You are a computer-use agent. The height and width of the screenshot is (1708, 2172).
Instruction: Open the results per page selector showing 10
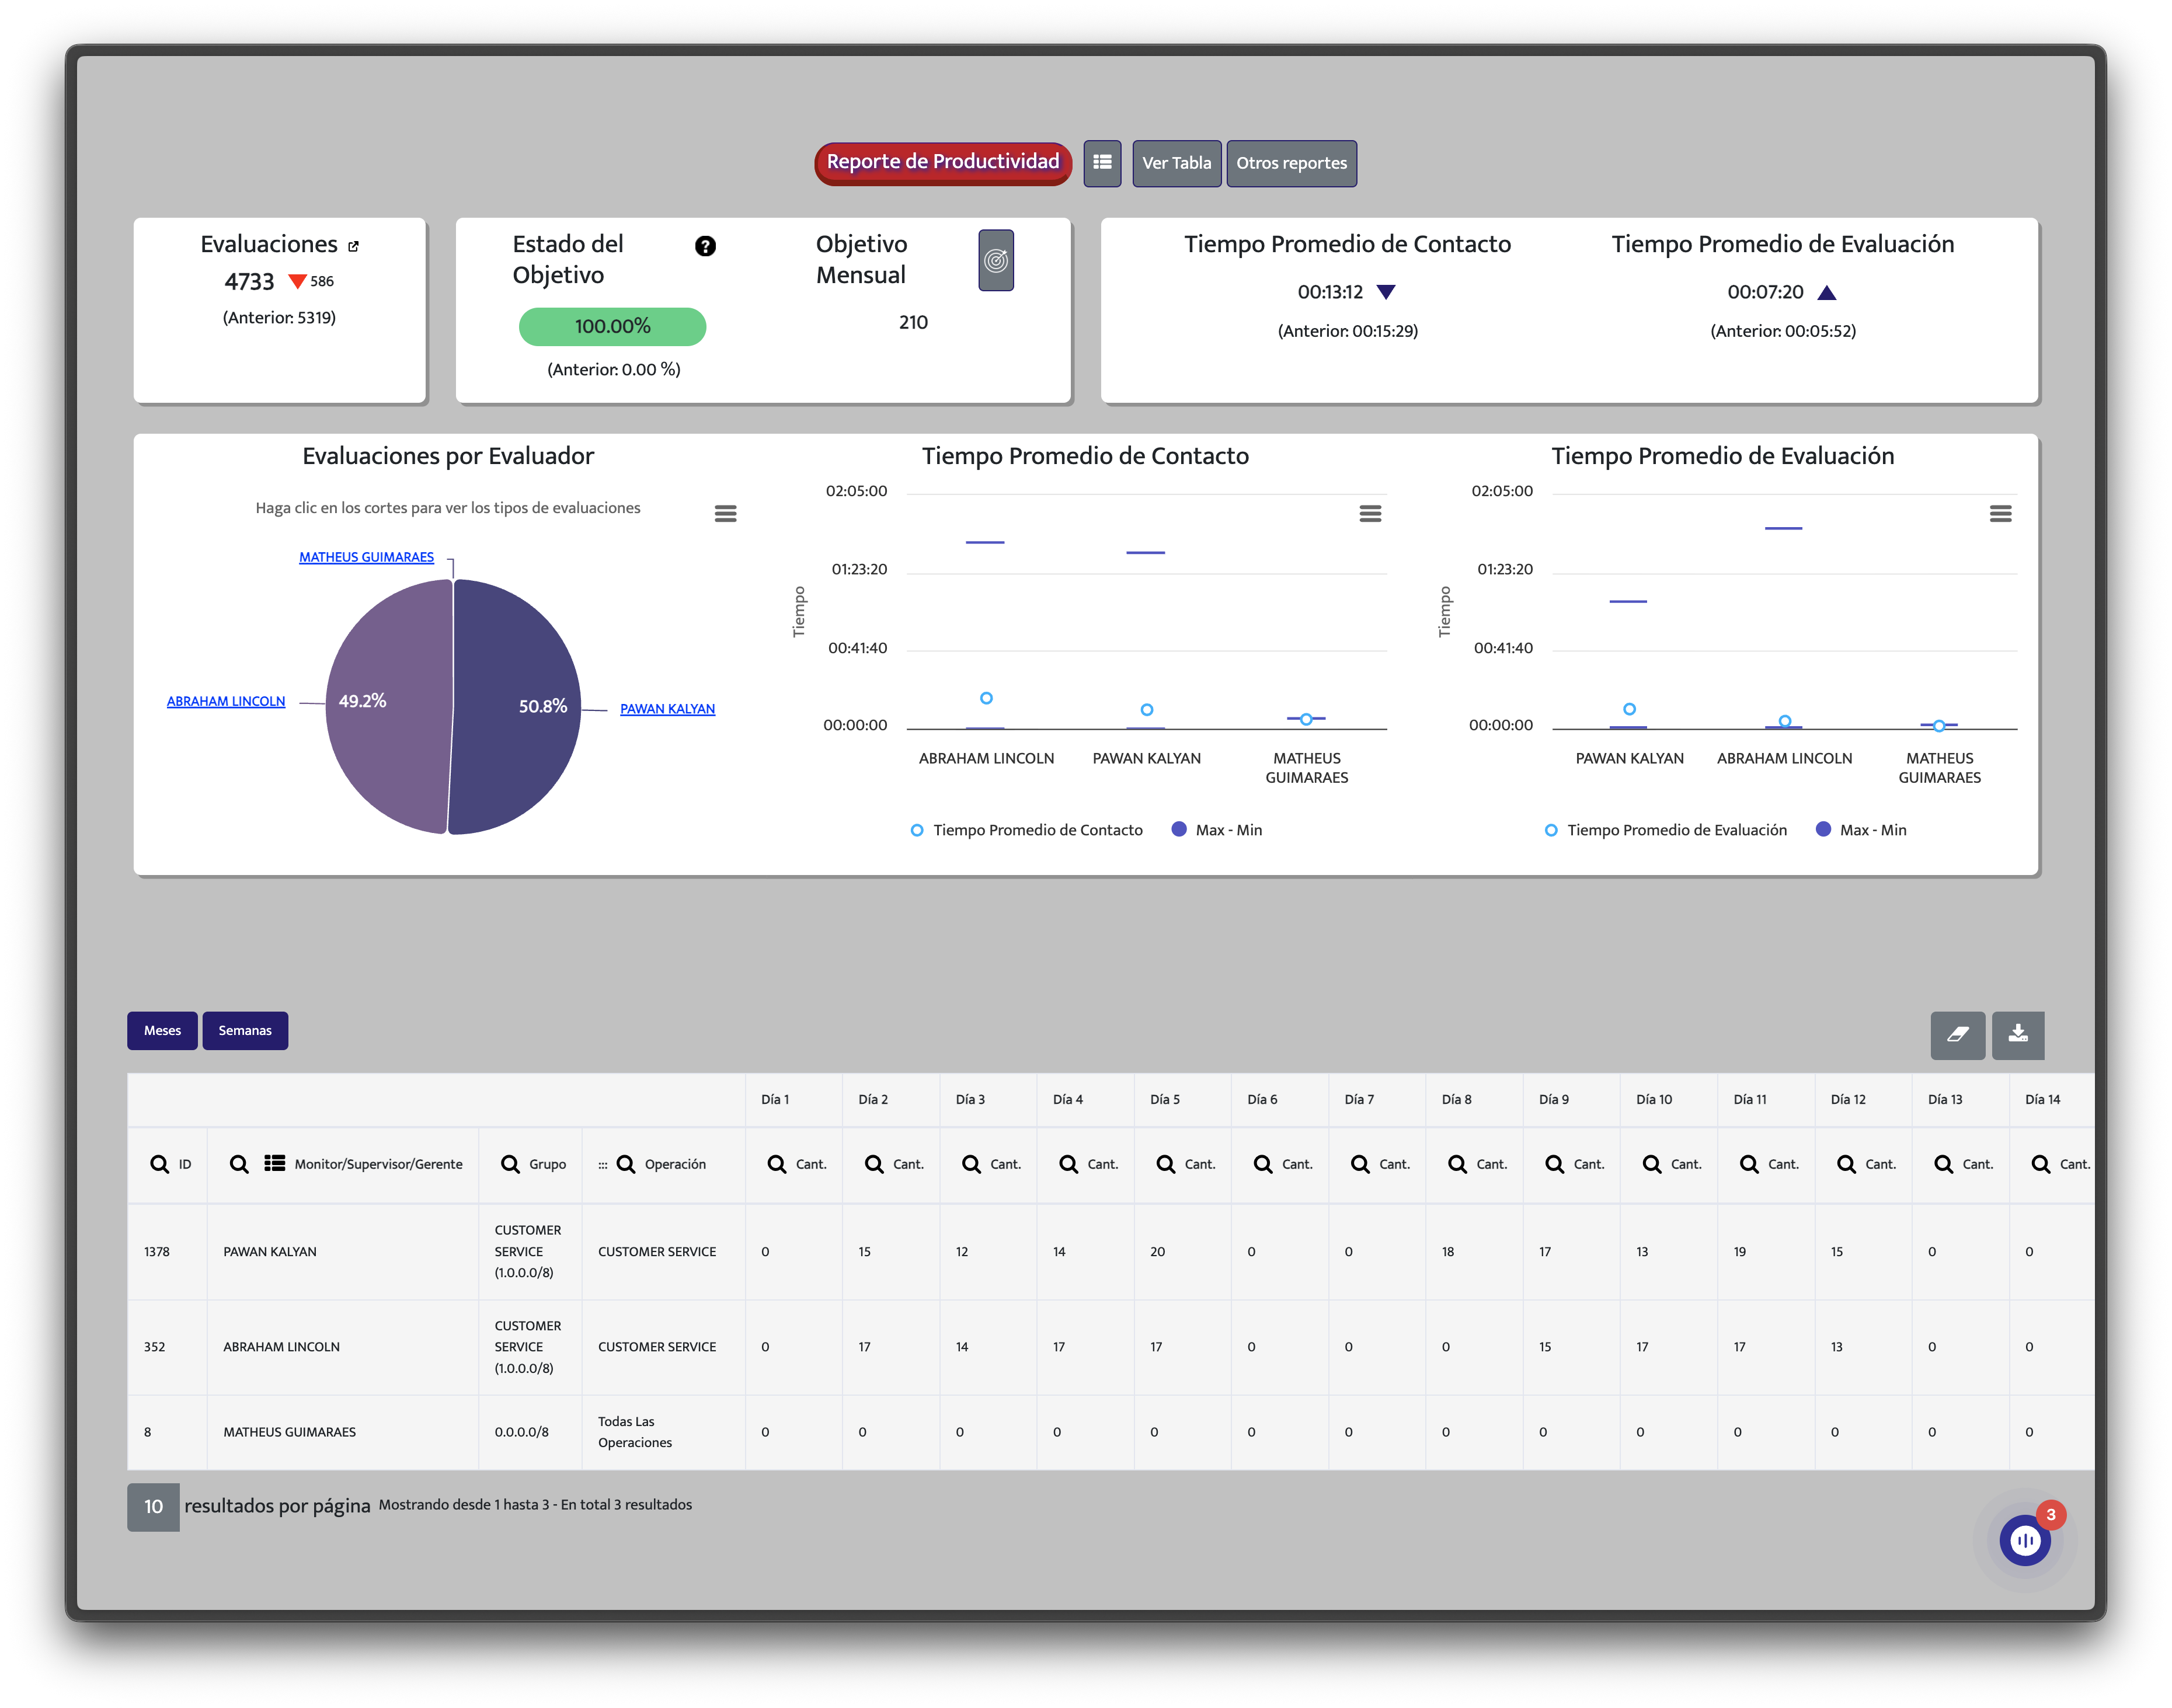[153, 1506]
